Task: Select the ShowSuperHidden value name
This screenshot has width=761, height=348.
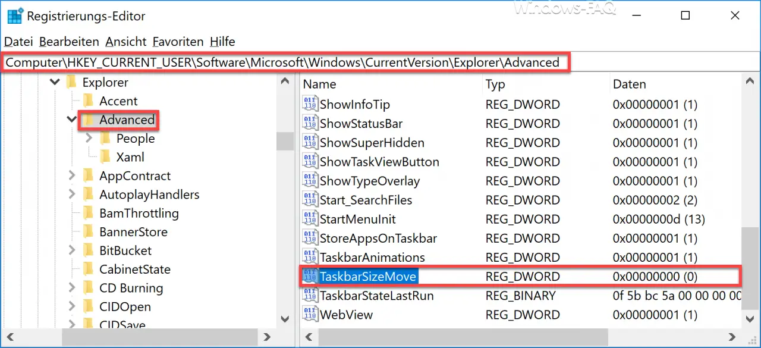Action: tap(372, 142)
